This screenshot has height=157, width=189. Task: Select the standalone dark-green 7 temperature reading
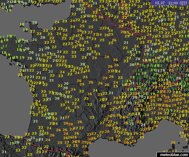[166, 65]
